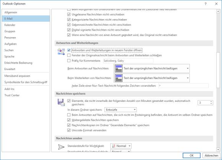
Task: Click the forward message layout preview icon
Action: (x=119, y=78)
